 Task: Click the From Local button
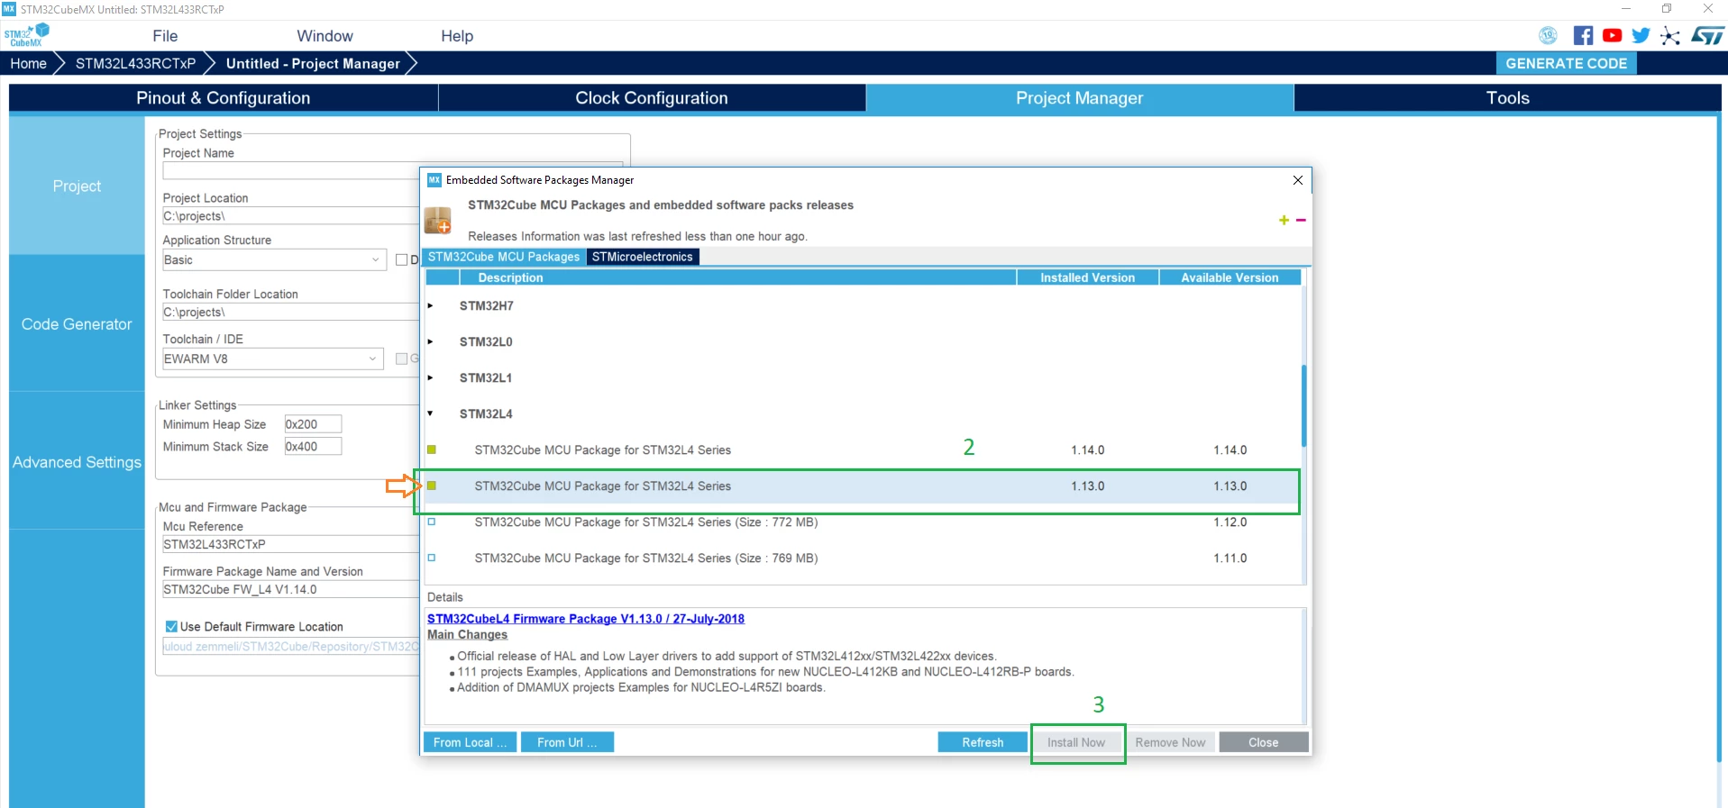pyautogui.click(x=471, y=742)
